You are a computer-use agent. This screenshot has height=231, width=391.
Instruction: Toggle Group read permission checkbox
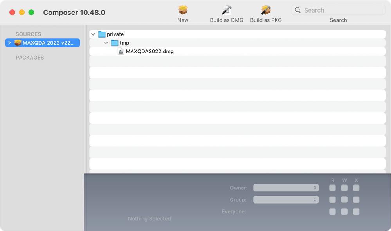tap(332, 200)
